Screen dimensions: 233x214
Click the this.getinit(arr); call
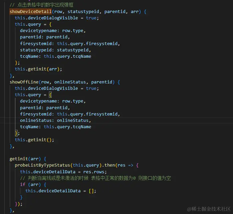pos(38,69)
